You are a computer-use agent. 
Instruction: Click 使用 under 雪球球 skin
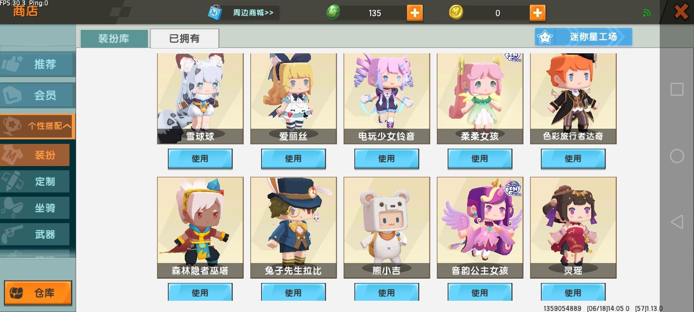(200, 159)
